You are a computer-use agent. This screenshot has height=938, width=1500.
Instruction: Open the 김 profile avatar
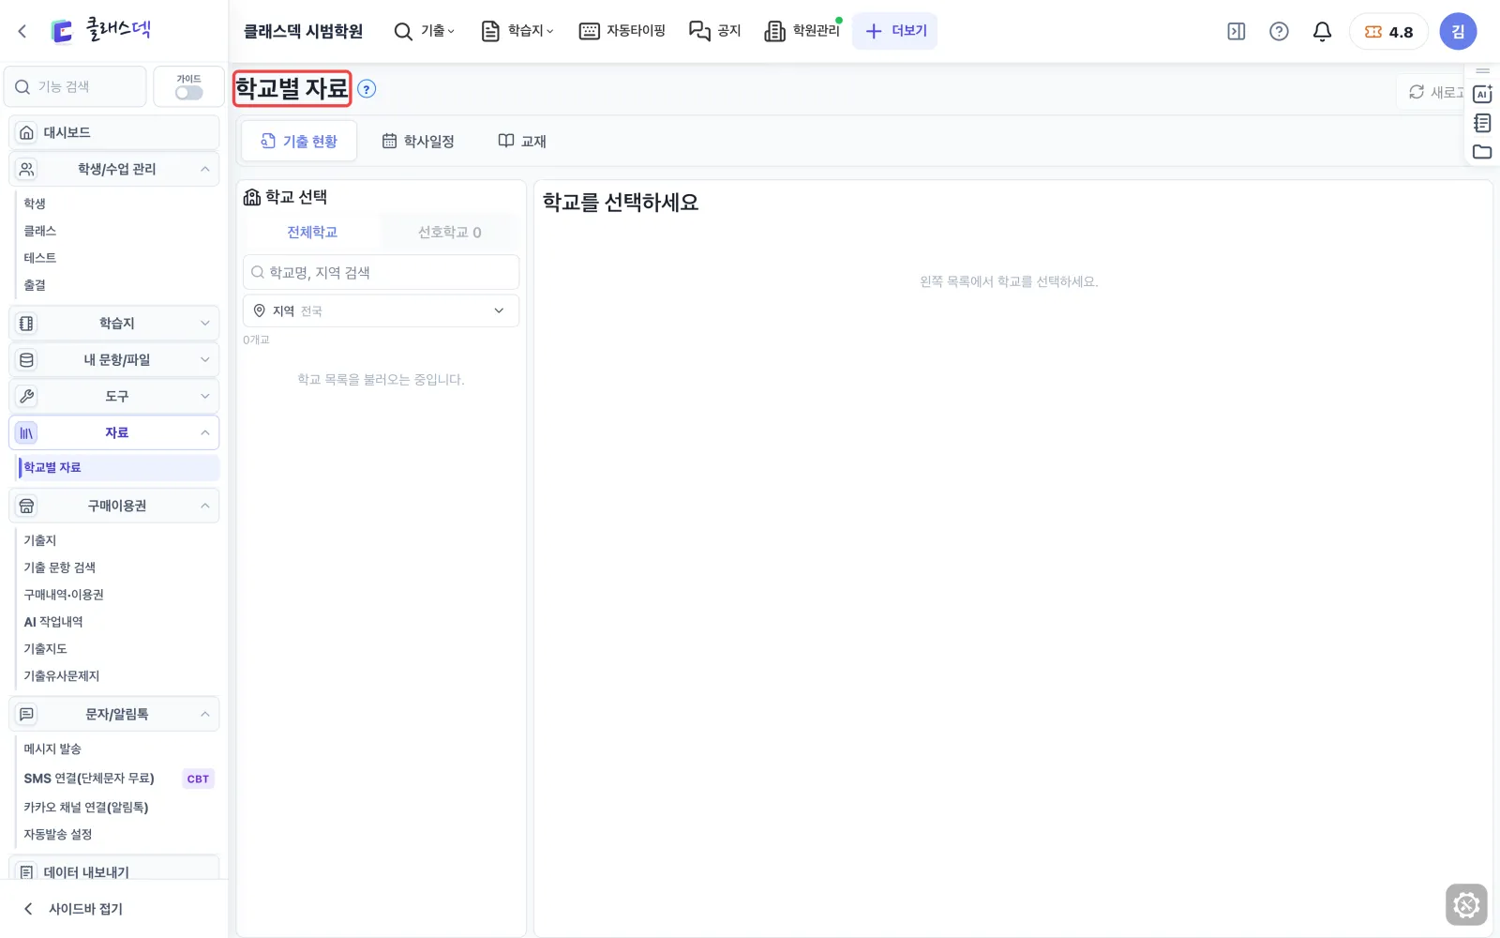tap(1458, 31)
